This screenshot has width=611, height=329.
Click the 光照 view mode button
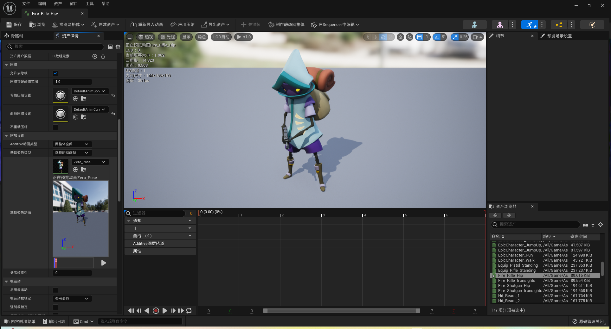(168, 37)
